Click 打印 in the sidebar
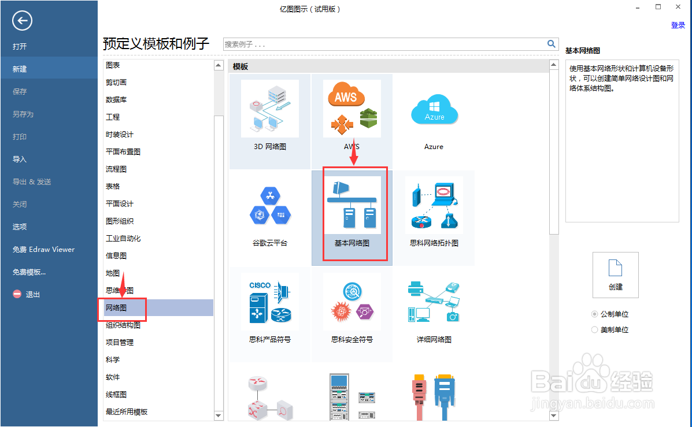This screenshot has height=427, width=692. [x=20, y=136]
